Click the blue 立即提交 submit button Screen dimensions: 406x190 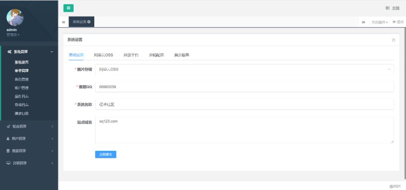(x=106, y=154)
